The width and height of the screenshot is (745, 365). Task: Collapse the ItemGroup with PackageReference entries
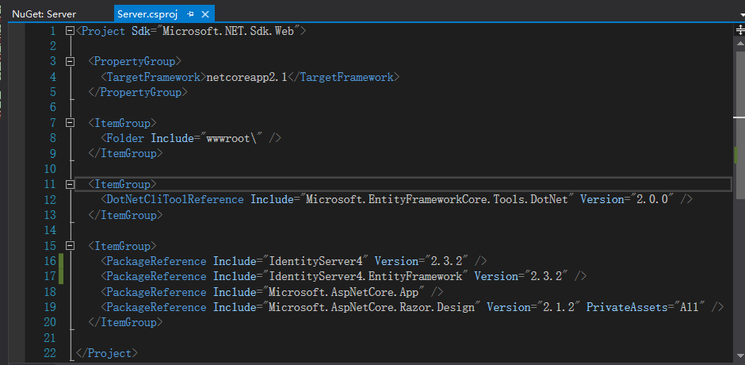70,246
